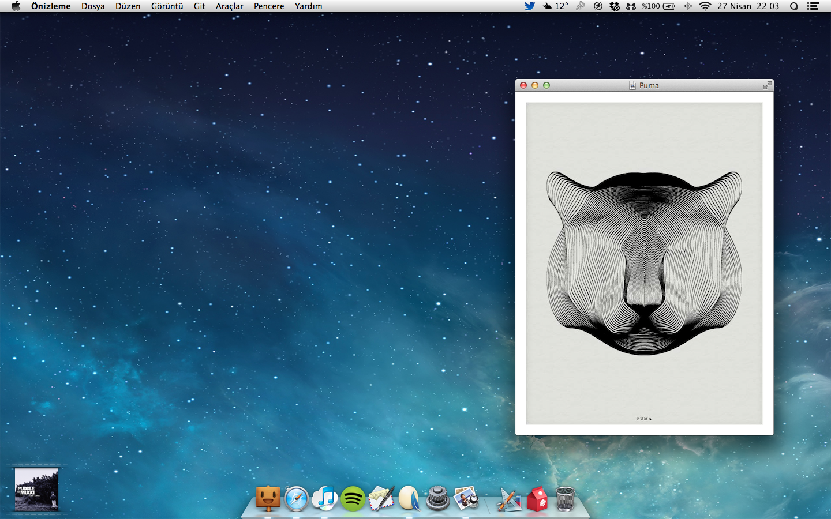Open the envelope-and-pen mail app in Dock

click(x=381, y=498)
